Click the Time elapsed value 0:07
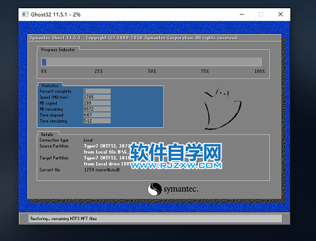This screenshot has height=241, width=316. [x=97, y=115]
